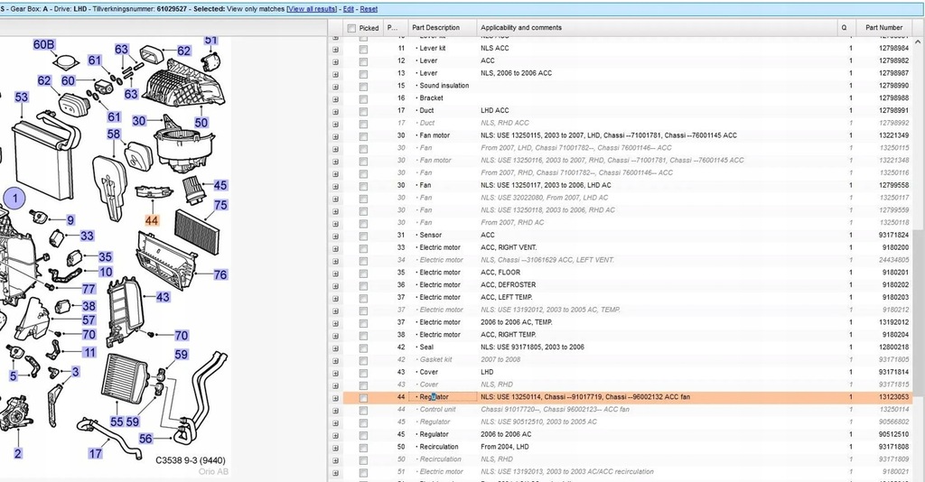The image size is (925, 482).
Task: Check the box for Sensor part 93171824
Action: (363, 235)
